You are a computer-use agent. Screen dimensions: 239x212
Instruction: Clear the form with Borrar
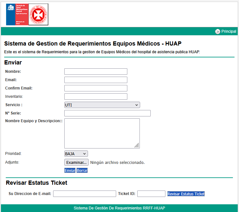coord(82,170)
